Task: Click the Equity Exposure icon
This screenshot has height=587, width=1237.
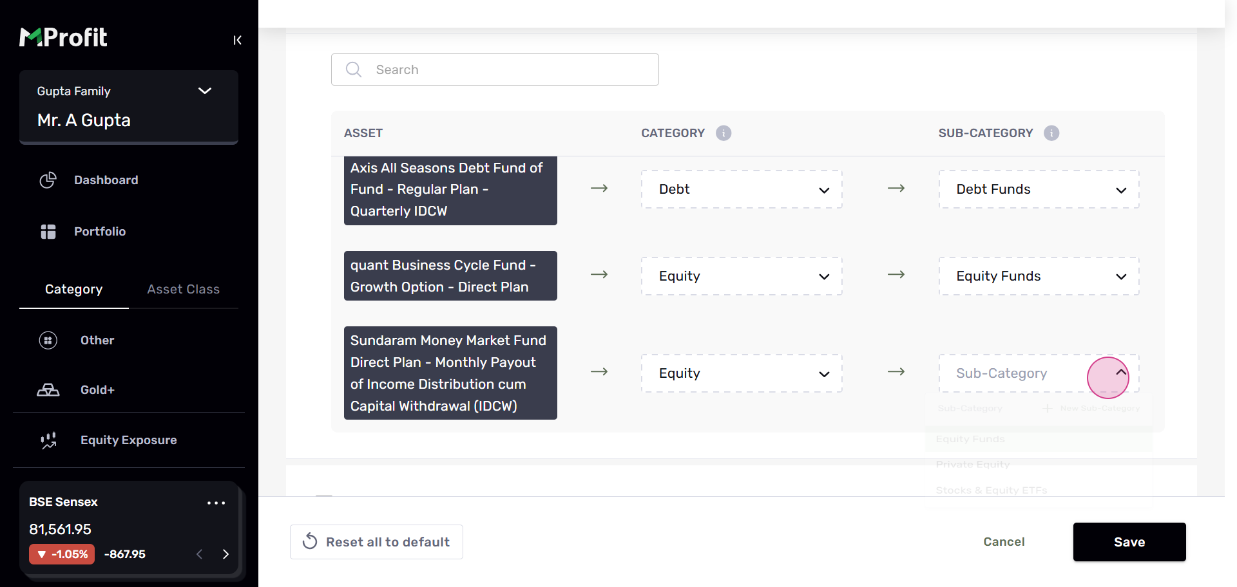Action: [48, 440]
